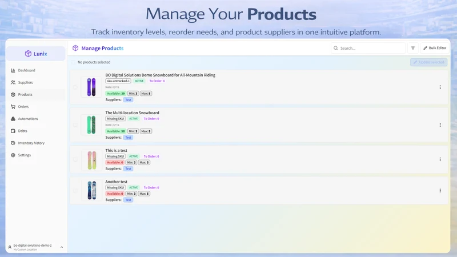The image size is (457, 257).
Task: Click To Order: 0 on Another test
Action: click(x=151, y=188)
